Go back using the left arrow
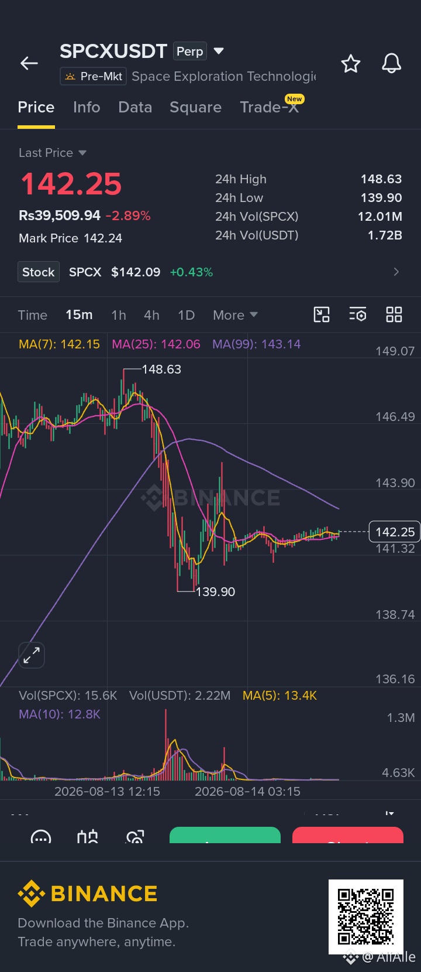The width and height of the screenshot is (421, 972). [x=29, y=63]
